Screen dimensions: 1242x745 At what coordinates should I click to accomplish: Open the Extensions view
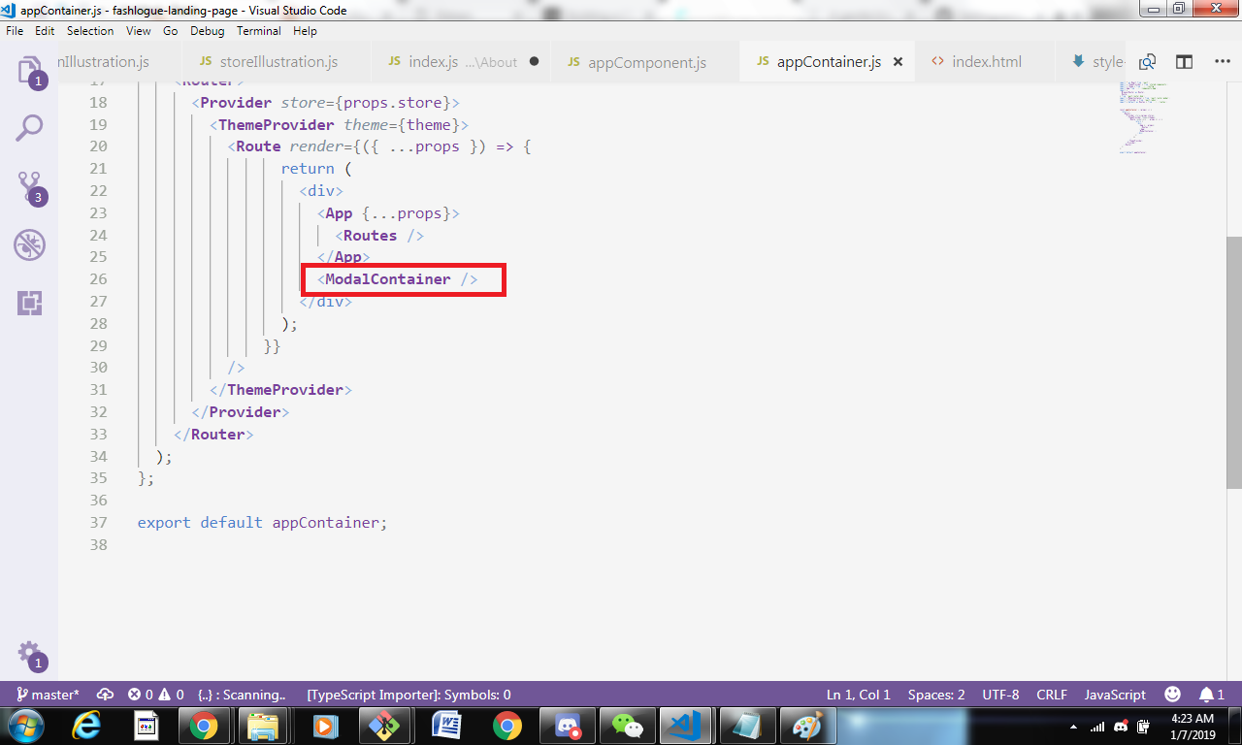[x=29, y=303]
